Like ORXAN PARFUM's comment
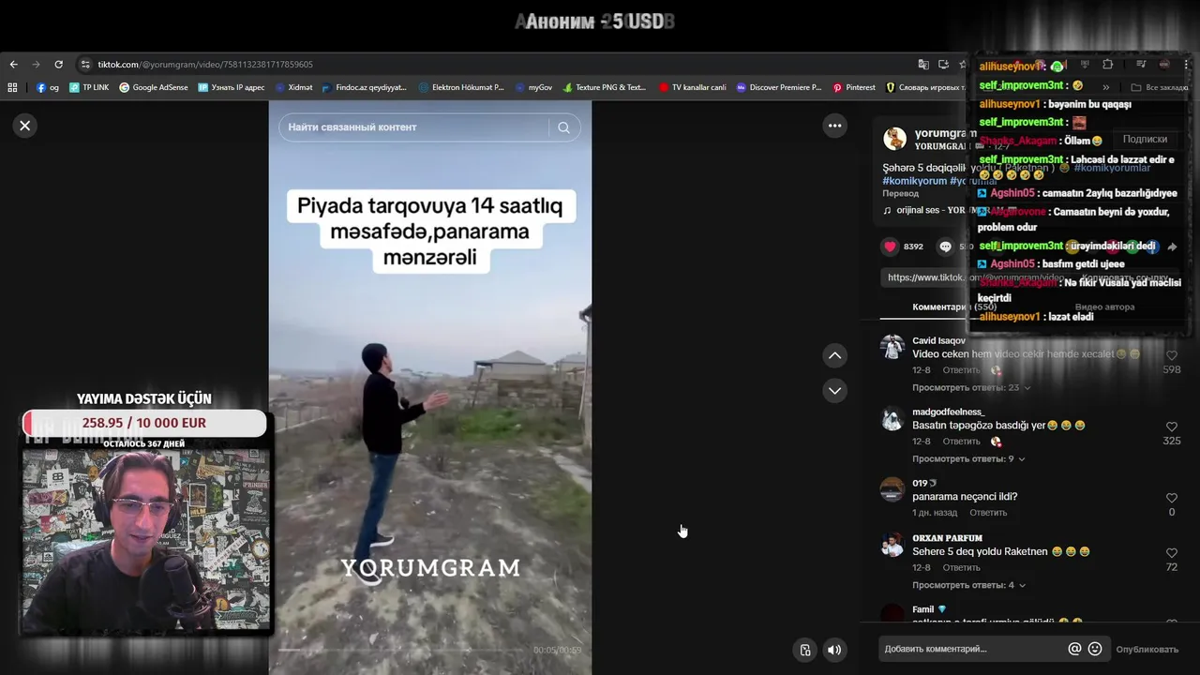Screen dimensions: 1200x675 tap(1171, 554)
